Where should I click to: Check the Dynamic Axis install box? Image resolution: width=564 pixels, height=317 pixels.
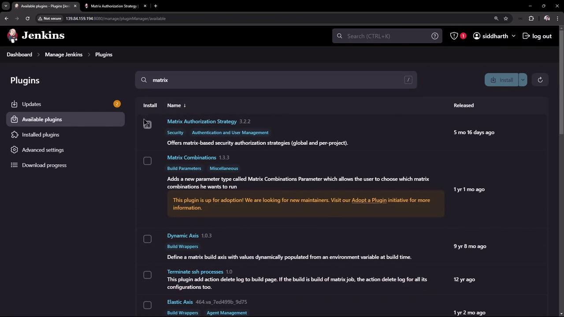(148, 239)
